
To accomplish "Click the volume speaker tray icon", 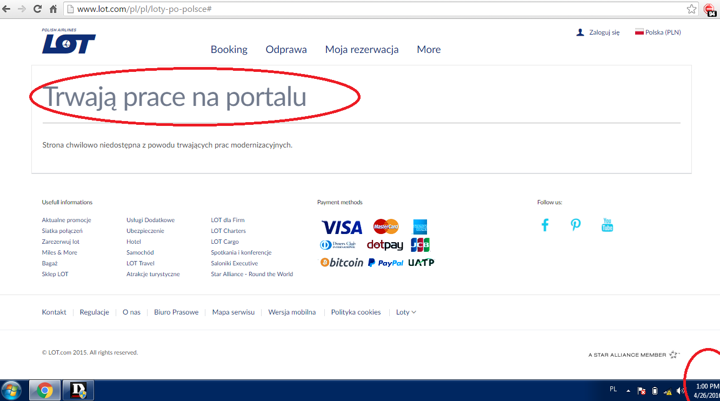I will (x=680, y=391).
